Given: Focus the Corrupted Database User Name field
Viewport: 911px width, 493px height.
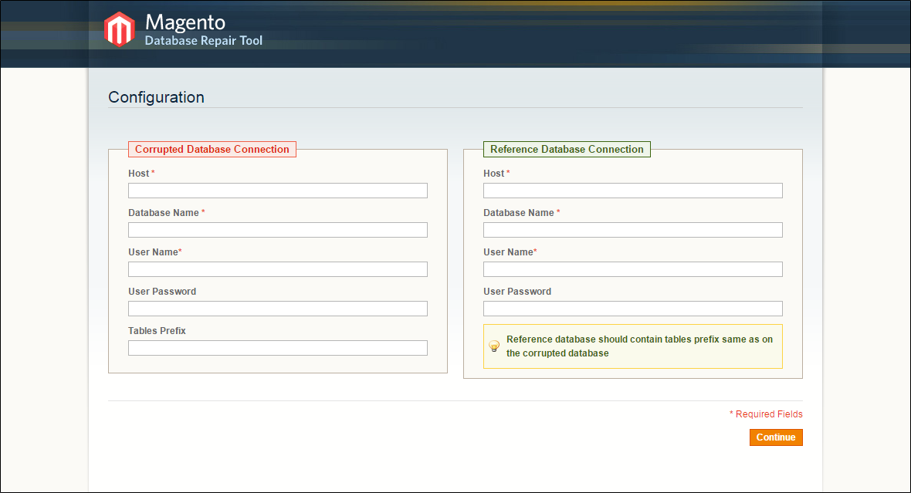Looking at the screenshot, I should click(278, 269).
